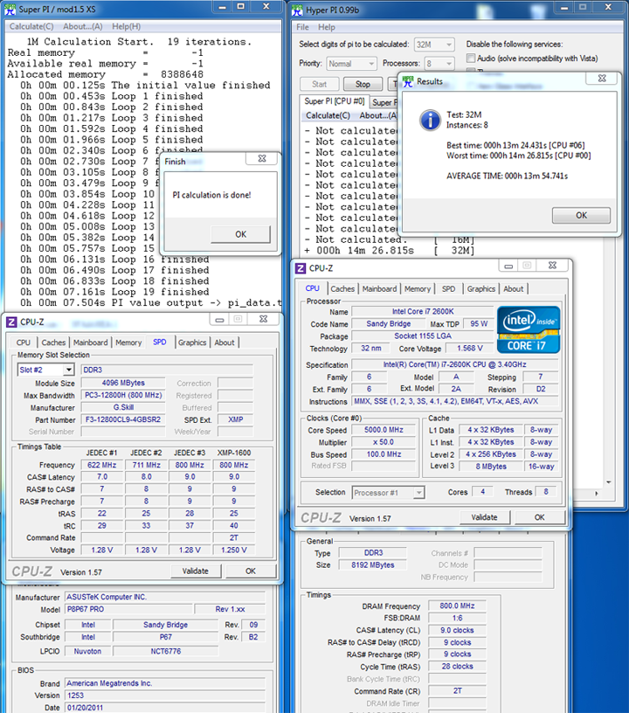Viewport: 629px width, 713px height.
Task: Click the memory Size 8192 MBytes value
Action: [x=373, y=564]
